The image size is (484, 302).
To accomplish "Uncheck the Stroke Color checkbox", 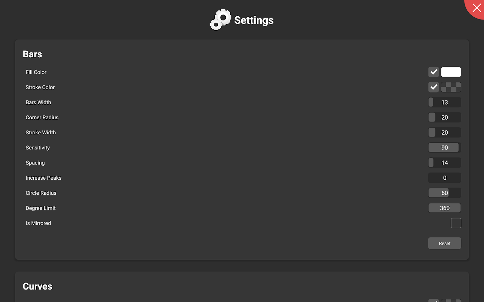I will [x=434, y=87].
